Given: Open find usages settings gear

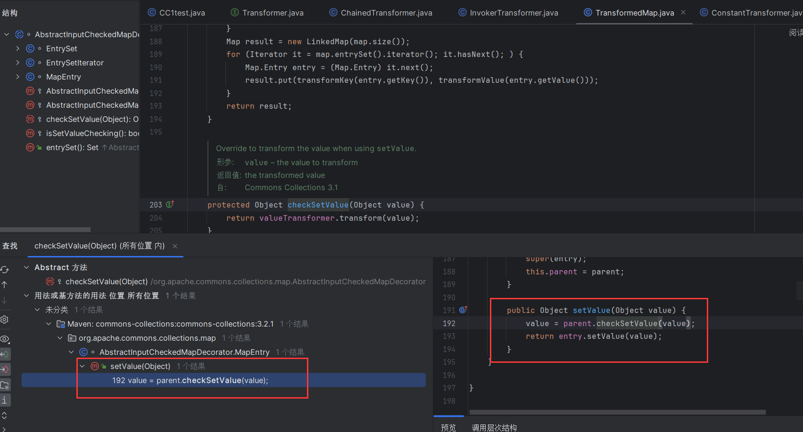Looking at the screenshot, I should point(5,320).
